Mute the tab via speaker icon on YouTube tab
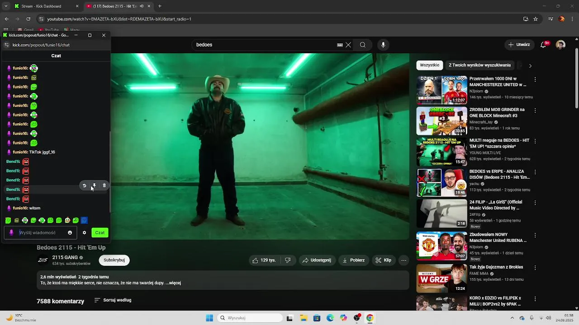579x325 pixels. click(x=142, y=6)
